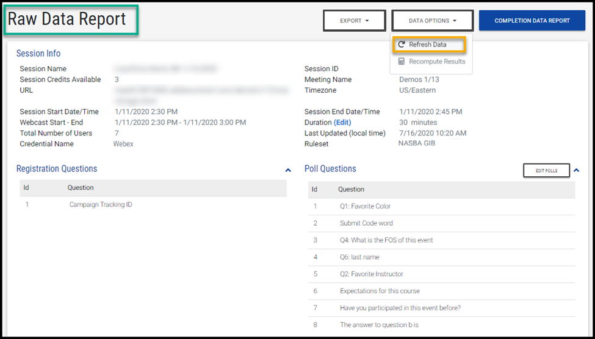Viewport: 595px width, 339px height.
Task: Click the Q2: Favorite Instructor row
Action: click(371, 274)
